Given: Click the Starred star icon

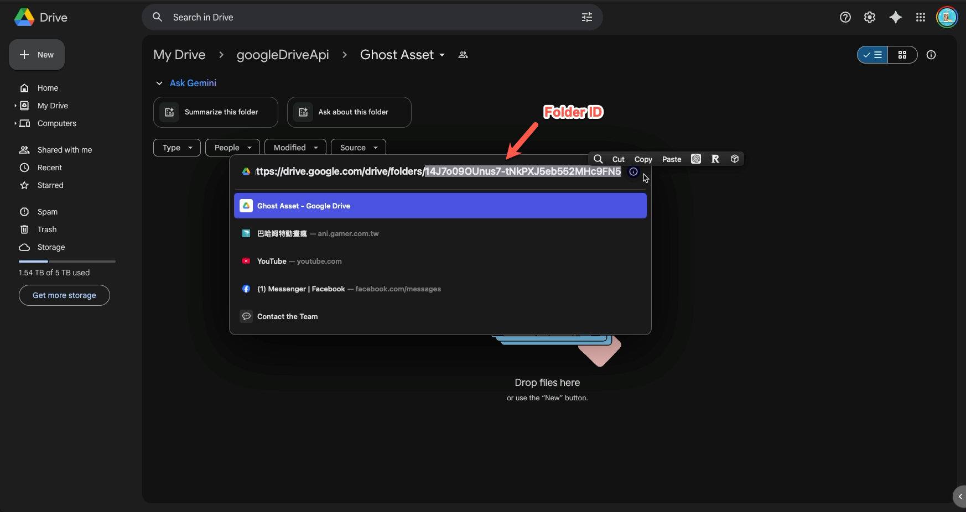Looking at the screenshot, I should (x=24, y=185).
